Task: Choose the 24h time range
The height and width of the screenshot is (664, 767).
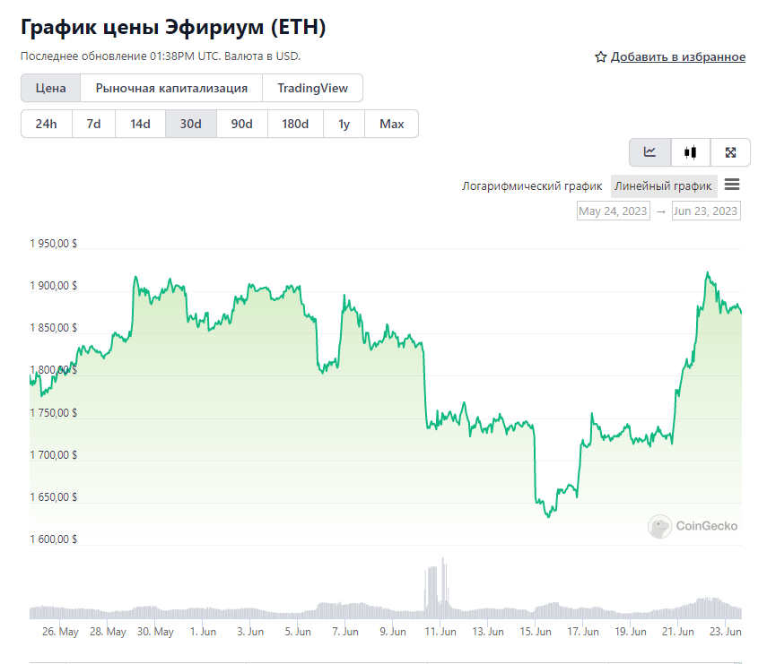Action: (x=47, y=124)
